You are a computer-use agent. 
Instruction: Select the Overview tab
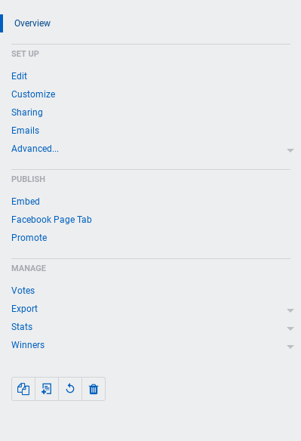click(32, 23)
